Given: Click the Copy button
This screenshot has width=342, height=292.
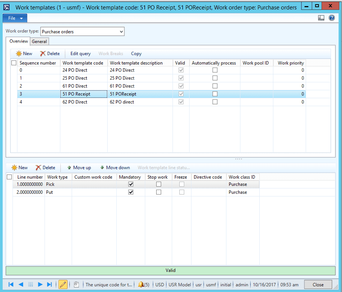Looking at the screenshot, I should 136,53.
